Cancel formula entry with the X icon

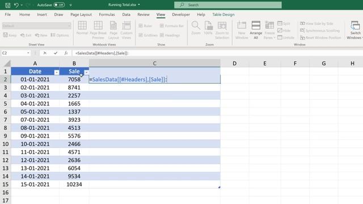(45, 53)
